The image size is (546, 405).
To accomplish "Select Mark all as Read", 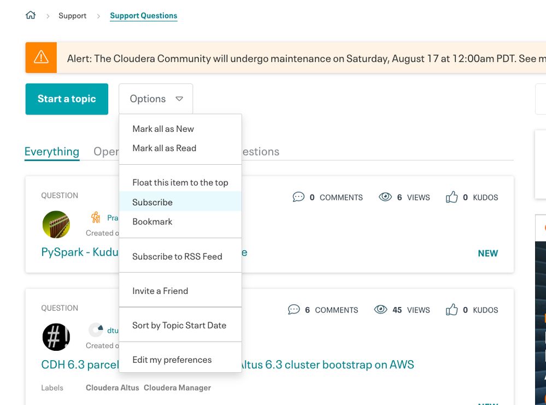I will (x=164, y=148).
